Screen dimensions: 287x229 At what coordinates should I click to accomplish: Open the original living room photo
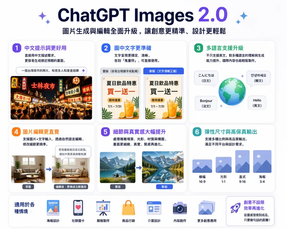click(x=28, y=169)
